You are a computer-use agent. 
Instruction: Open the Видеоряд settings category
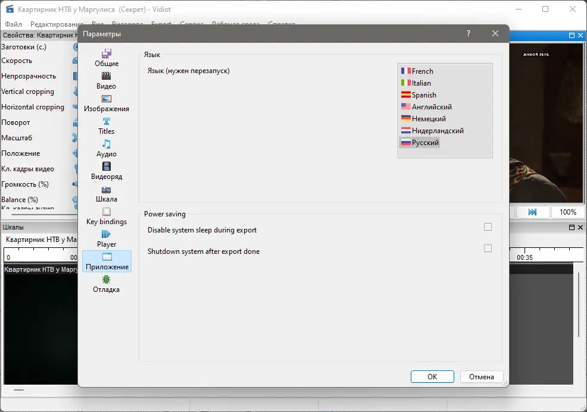[107, 171]
